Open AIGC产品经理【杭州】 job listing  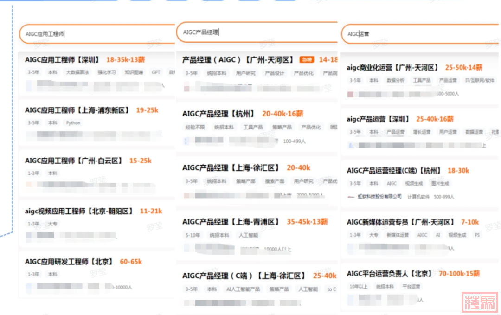218,114
